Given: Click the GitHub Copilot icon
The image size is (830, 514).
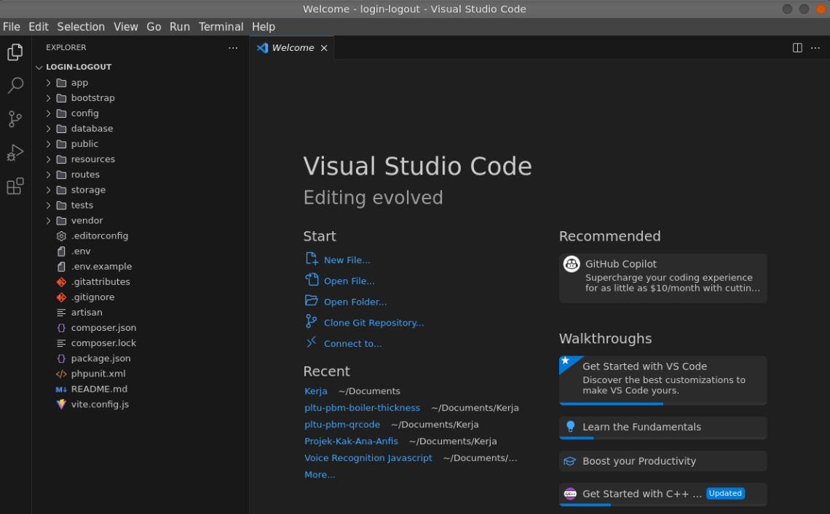Looking at the screenshot, I should coord(571,264).
